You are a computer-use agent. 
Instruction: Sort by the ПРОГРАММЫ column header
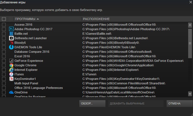click(25, 19)
